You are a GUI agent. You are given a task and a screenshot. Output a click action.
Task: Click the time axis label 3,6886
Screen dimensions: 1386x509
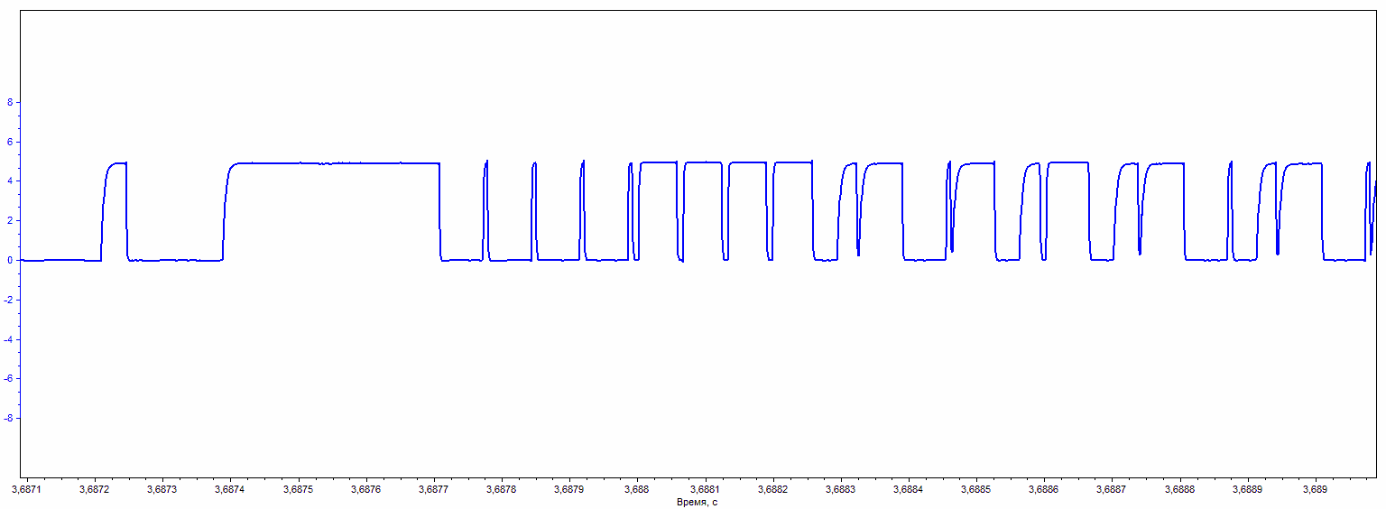[x=1044, y=489]
